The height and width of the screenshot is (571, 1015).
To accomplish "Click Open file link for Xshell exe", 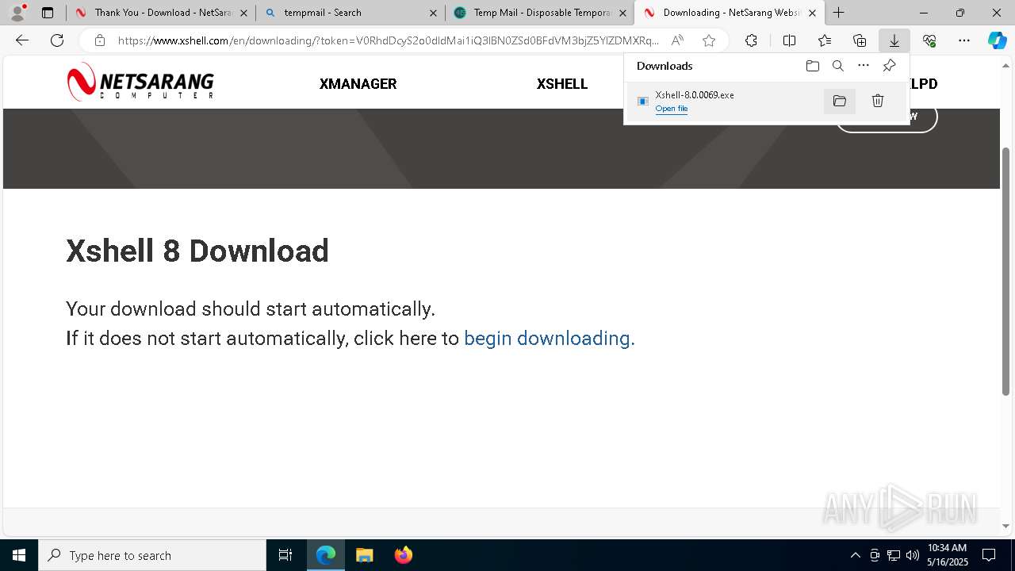I will pyautogui.click(x=672, y=109).
